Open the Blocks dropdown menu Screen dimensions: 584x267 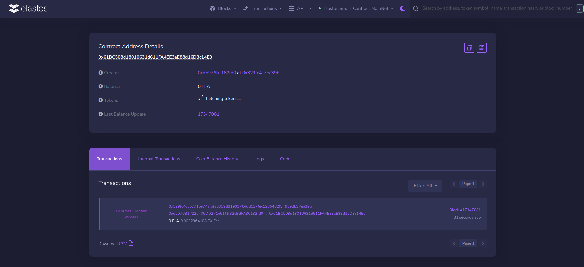click(x=223, y=9)
